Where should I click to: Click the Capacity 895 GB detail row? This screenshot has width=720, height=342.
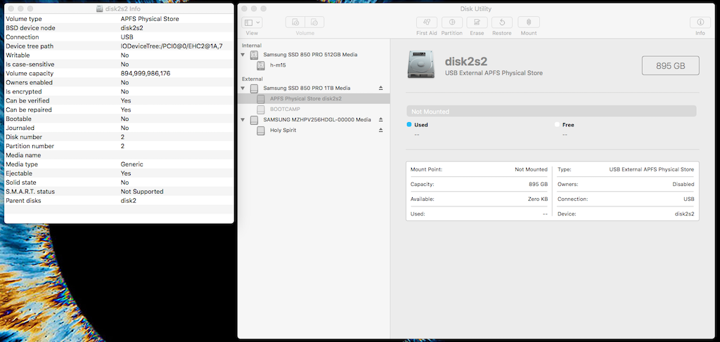coord(479,184)
